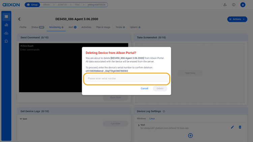This screenshot has height=142, width=253.
Task: Click the Delete button in the dialog
Action: (x=160, y=88)
